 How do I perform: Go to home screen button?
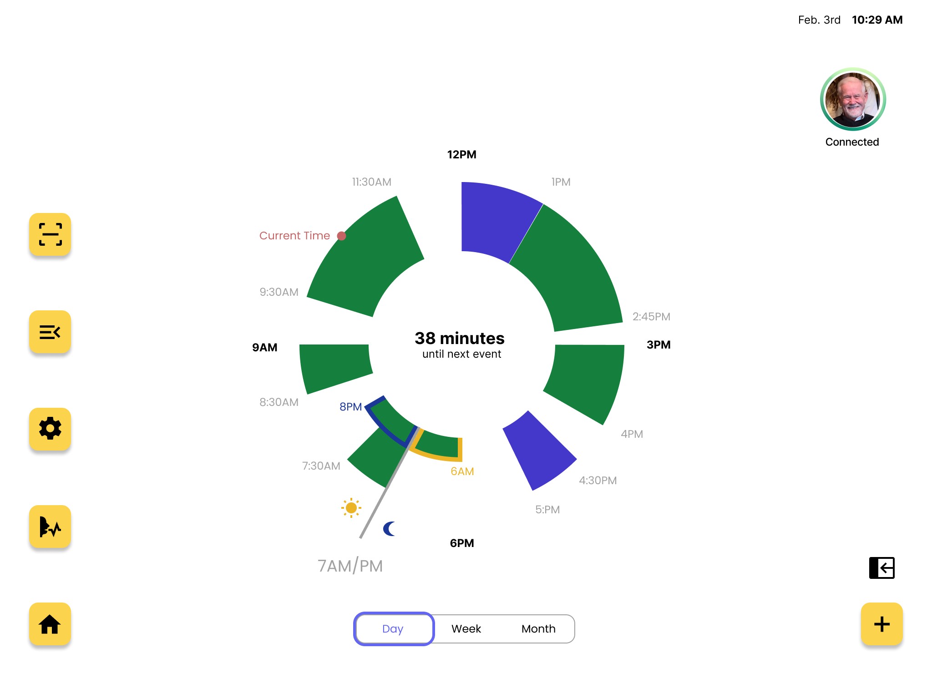click(50, 624)
